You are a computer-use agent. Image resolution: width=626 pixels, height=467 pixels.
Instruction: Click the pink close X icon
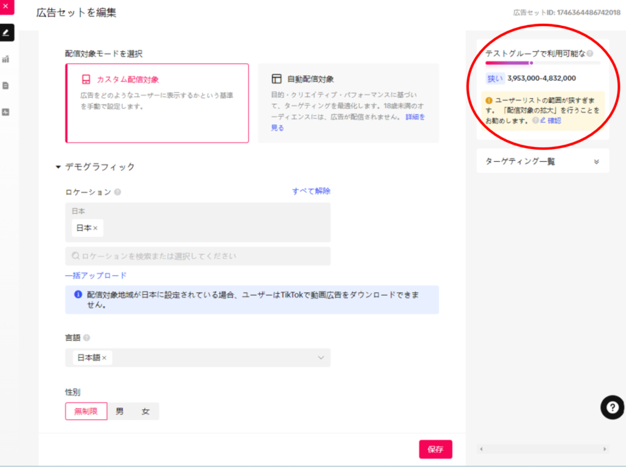(x=6, y=7)
